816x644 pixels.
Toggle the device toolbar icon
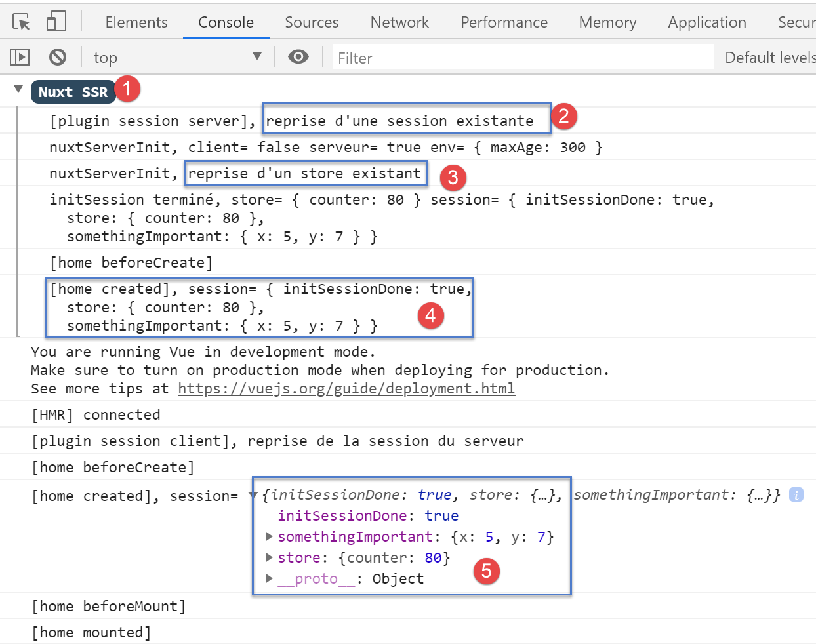[x=56, y=22]
